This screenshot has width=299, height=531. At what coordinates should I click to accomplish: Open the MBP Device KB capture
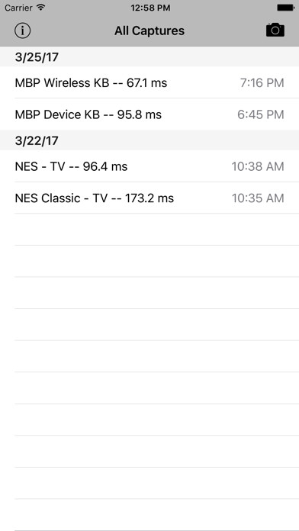point(149,114)
